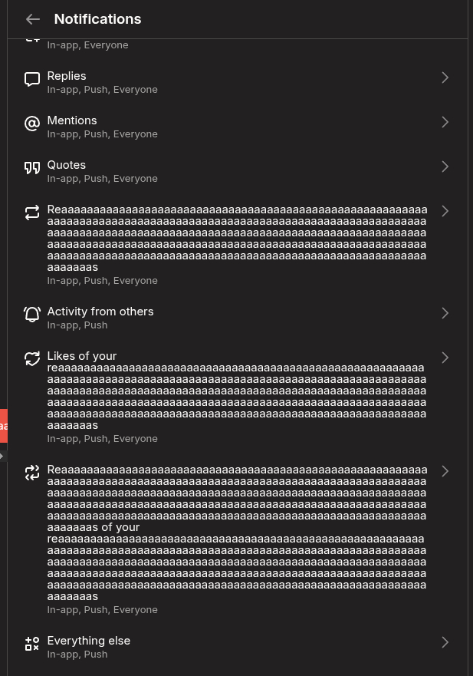Click the red tab on the left edge
Screen dimensions: 473x676
point(4,426)
